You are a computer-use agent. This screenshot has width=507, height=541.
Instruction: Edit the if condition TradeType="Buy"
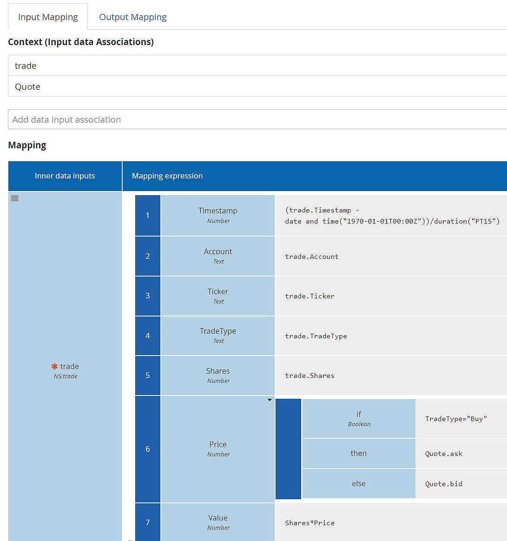tap(460, 419)
